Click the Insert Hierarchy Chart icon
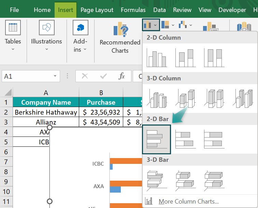 (166, 25)
